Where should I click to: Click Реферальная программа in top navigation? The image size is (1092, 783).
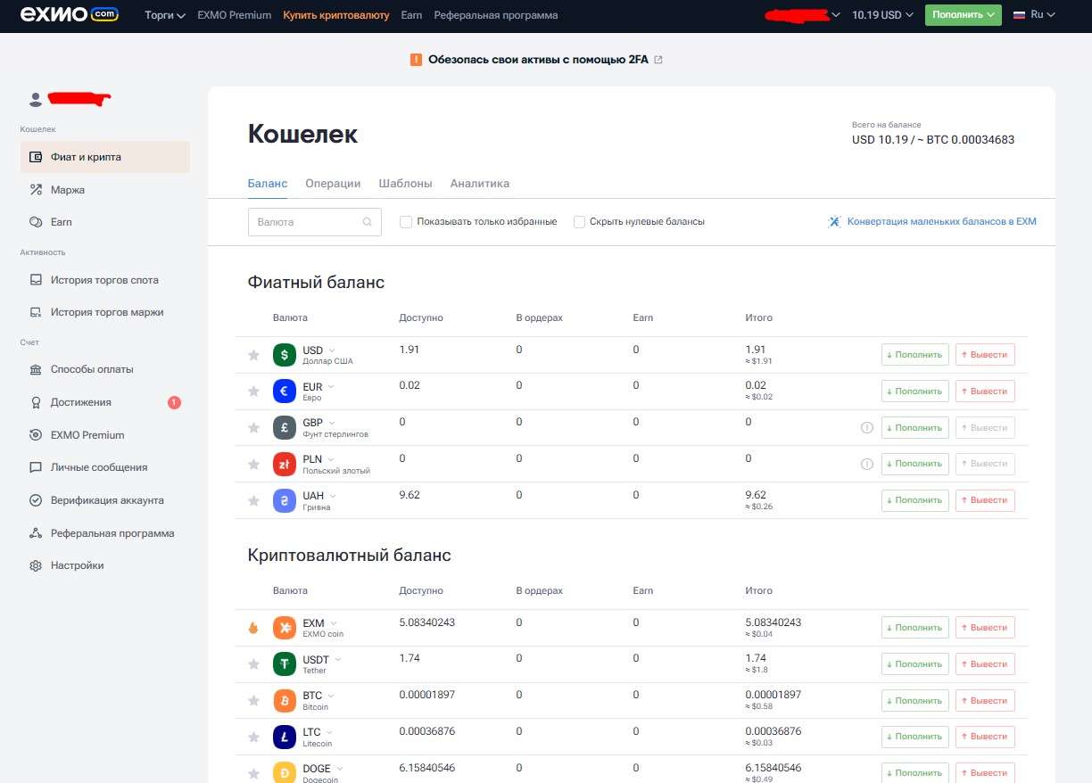[x=496, y=15]
